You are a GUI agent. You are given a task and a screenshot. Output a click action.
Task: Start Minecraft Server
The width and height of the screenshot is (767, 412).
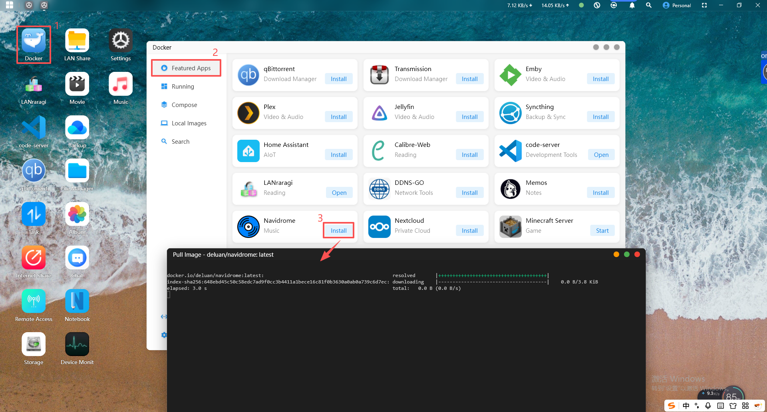(x=602, y=231)
